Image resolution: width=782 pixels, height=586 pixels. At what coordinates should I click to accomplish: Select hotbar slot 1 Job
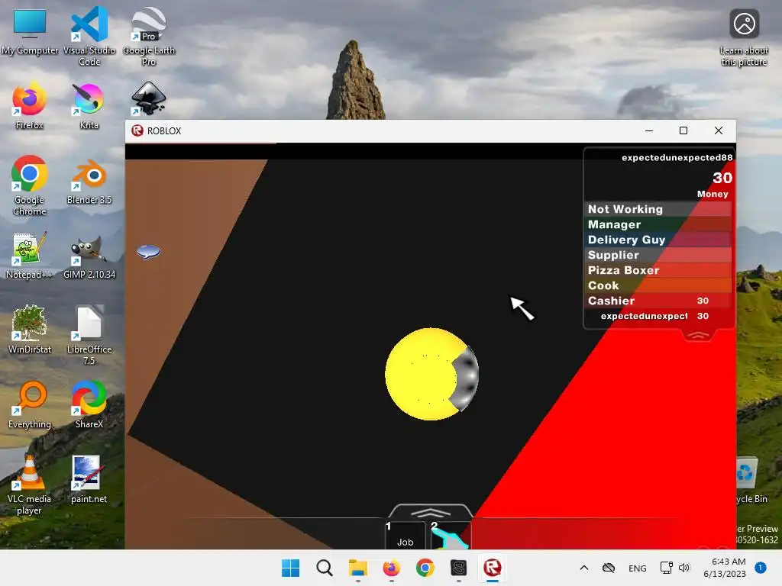(405, 535)
